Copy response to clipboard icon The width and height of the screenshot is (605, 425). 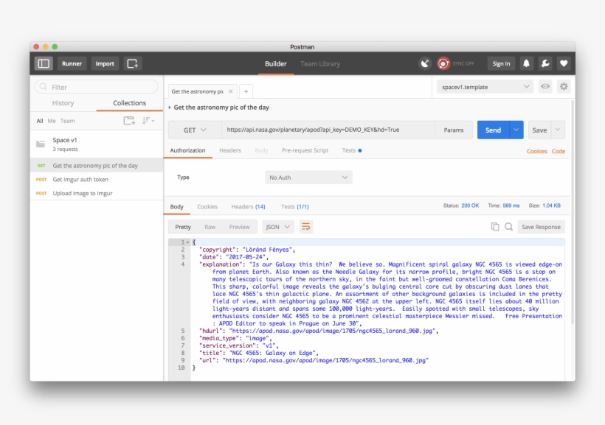(x=494, y=227)
